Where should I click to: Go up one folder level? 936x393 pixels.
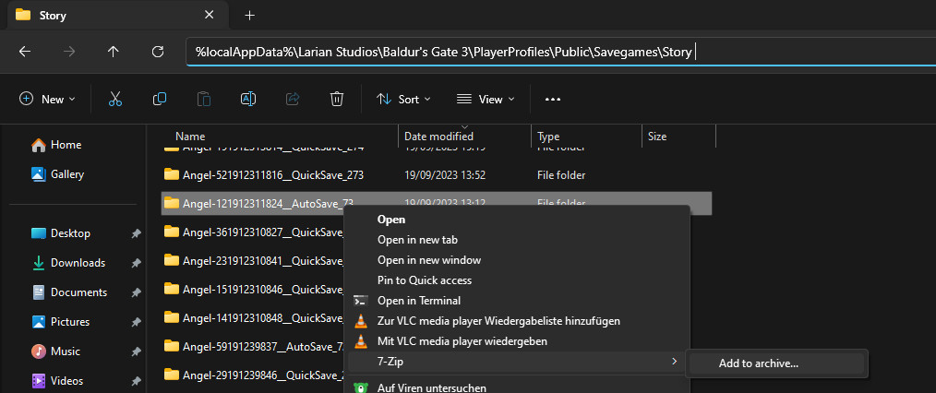tap(114, 52)
